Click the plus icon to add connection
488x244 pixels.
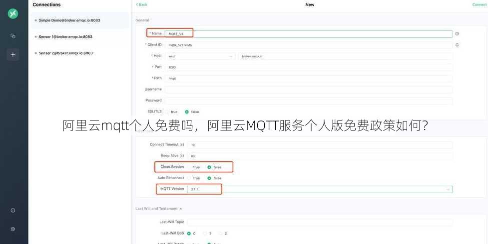(x=13, y=55)
